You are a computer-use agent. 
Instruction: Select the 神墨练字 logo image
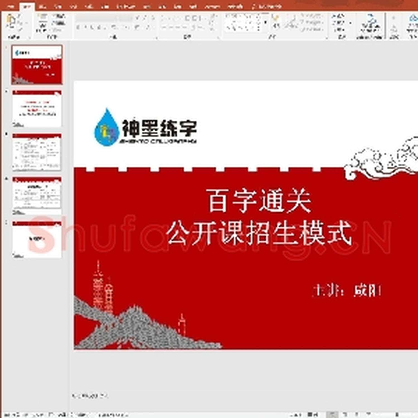pos(145,127)
